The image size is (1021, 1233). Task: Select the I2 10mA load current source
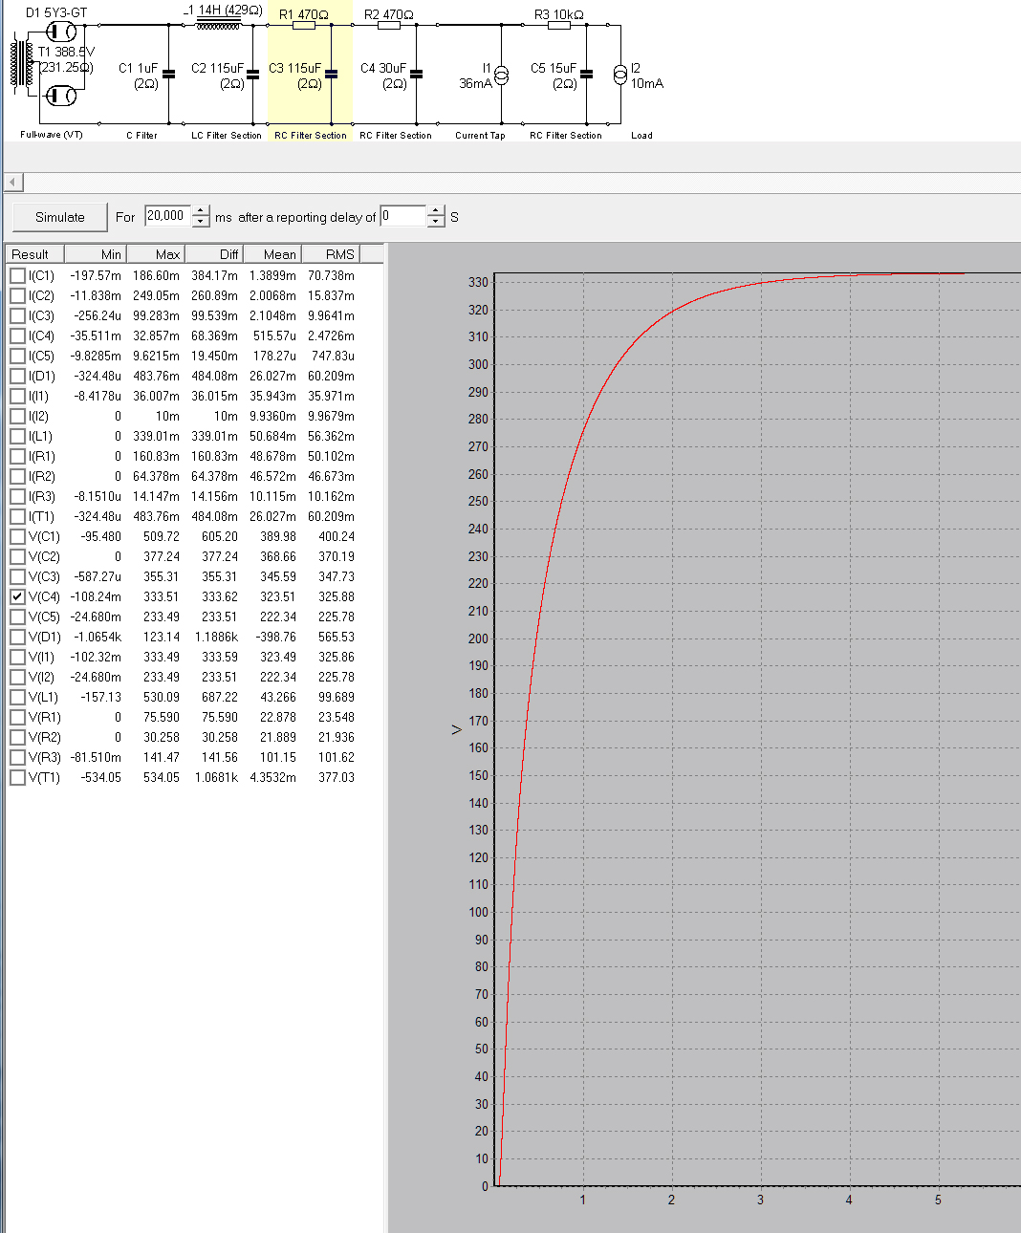click(x=620, y=75)
